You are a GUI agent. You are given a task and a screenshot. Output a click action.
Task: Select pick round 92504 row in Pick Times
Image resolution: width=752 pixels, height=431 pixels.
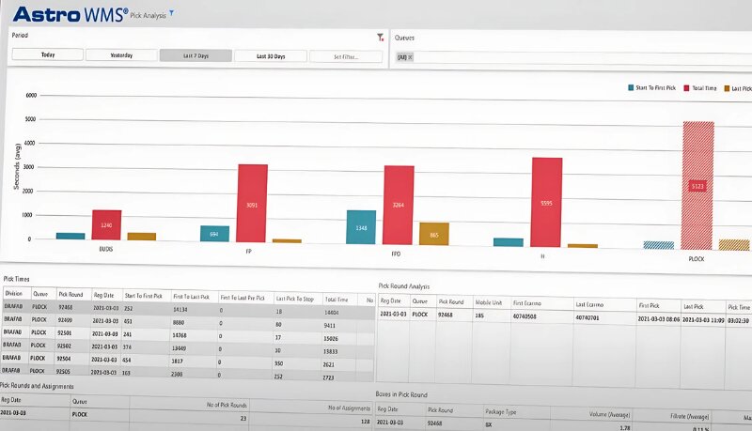70,358
